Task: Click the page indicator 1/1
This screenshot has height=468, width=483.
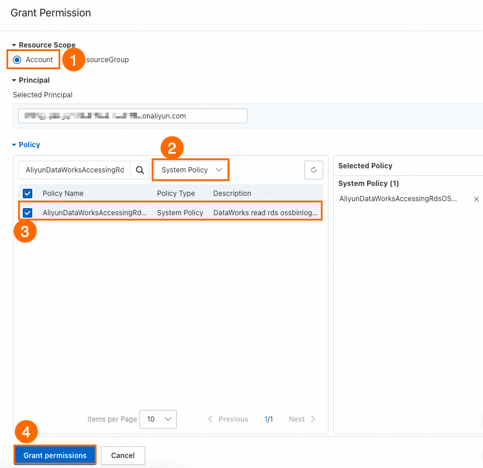Action: pyautogui.click(x=269, y=419)
